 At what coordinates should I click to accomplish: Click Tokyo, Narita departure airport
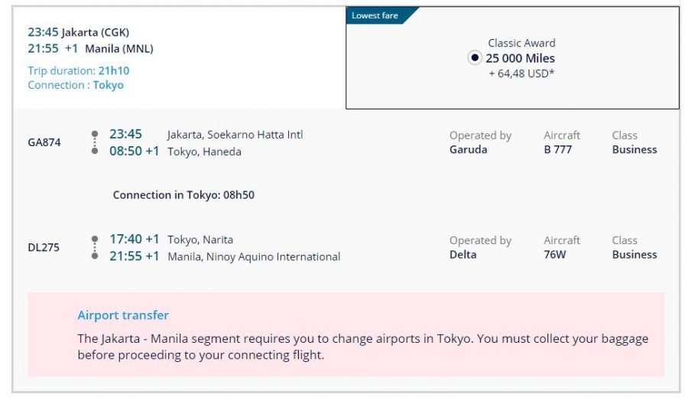coord(200,240)
